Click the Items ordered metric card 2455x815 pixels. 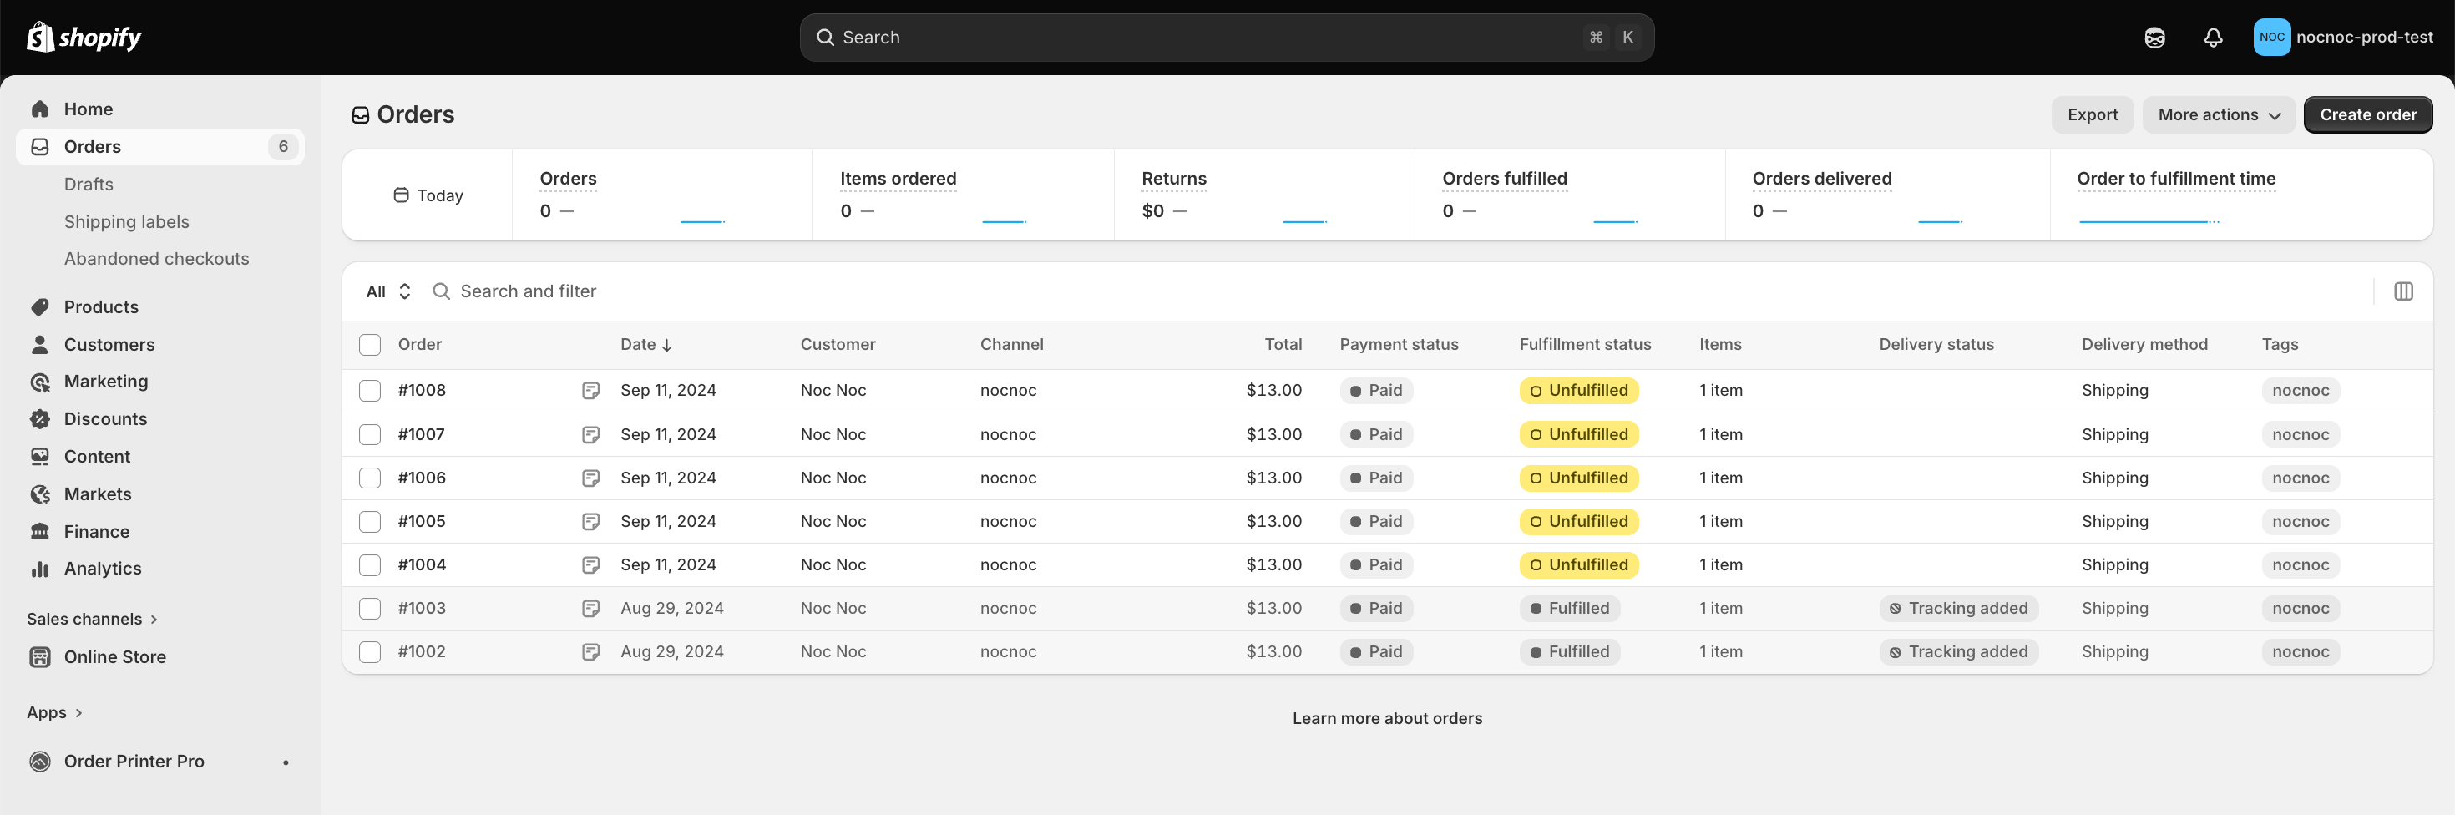click(963, 195)
